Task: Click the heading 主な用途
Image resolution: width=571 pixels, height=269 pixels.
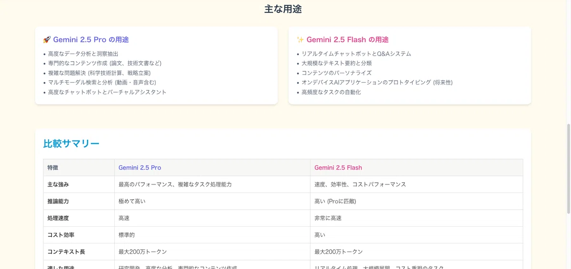Action: [283, 9]
